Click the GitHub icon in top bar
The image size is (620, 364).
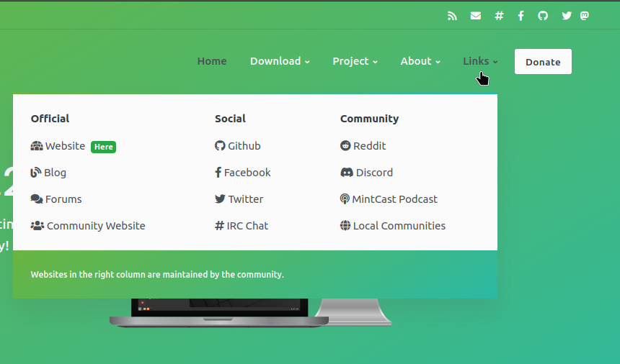(543, 16)
